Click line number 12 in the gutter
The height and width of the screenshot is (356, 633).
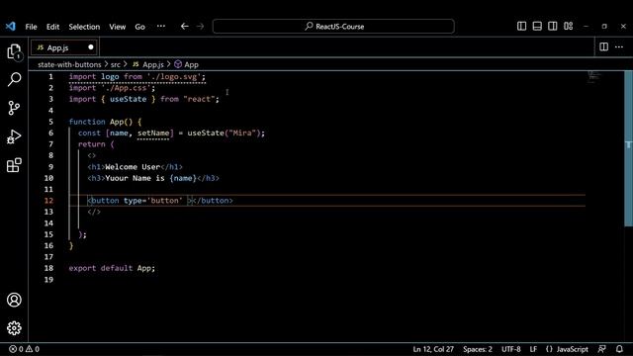48,201
